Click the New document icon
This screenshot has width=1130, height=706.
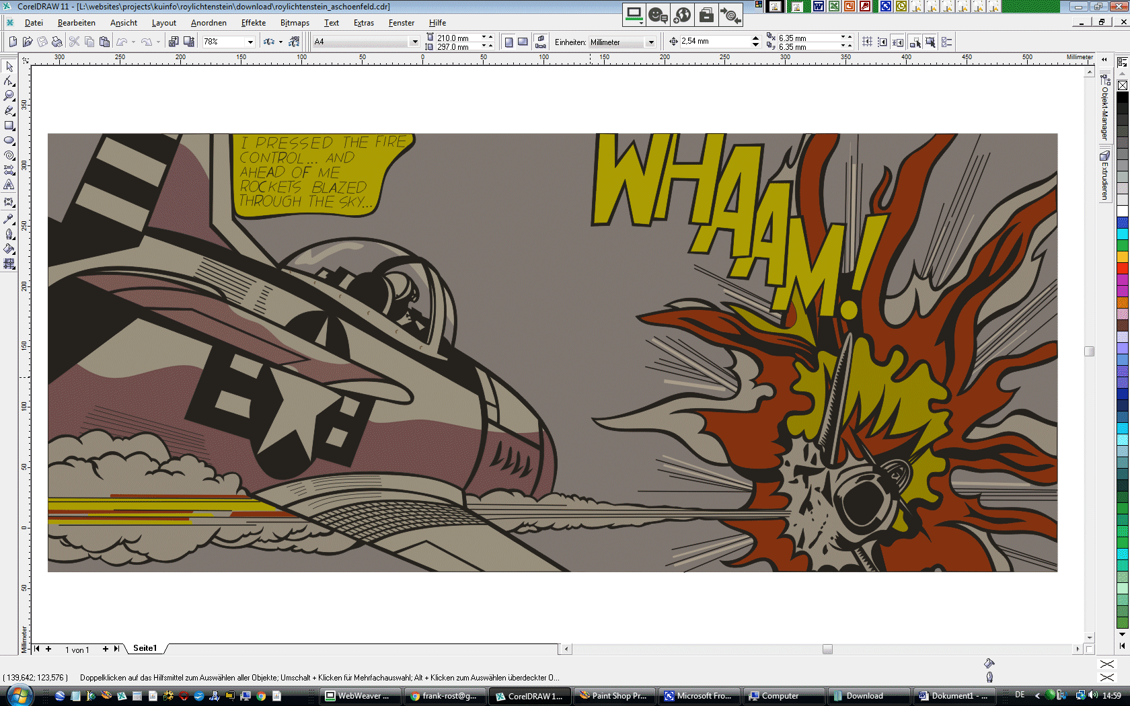(13, 42)
